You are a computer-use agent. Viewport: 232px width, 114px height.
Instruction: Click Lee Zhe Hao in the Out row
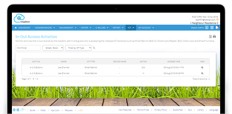(x=64, y=68)
